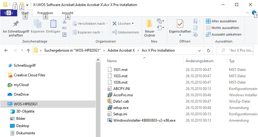Go up one folder level arrow
This screenshot has width=258, height=137.
(28, 51)
